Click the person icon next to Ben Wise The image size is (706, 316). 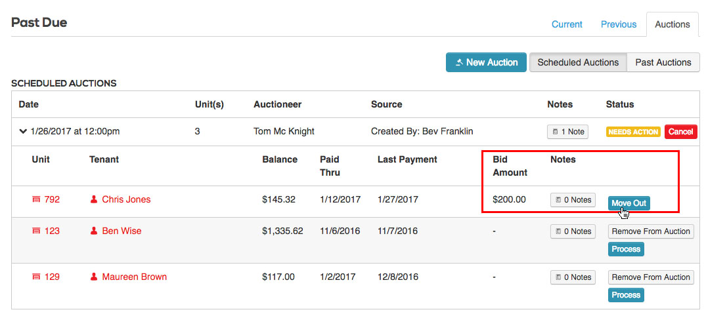click(x=94, y=231)
